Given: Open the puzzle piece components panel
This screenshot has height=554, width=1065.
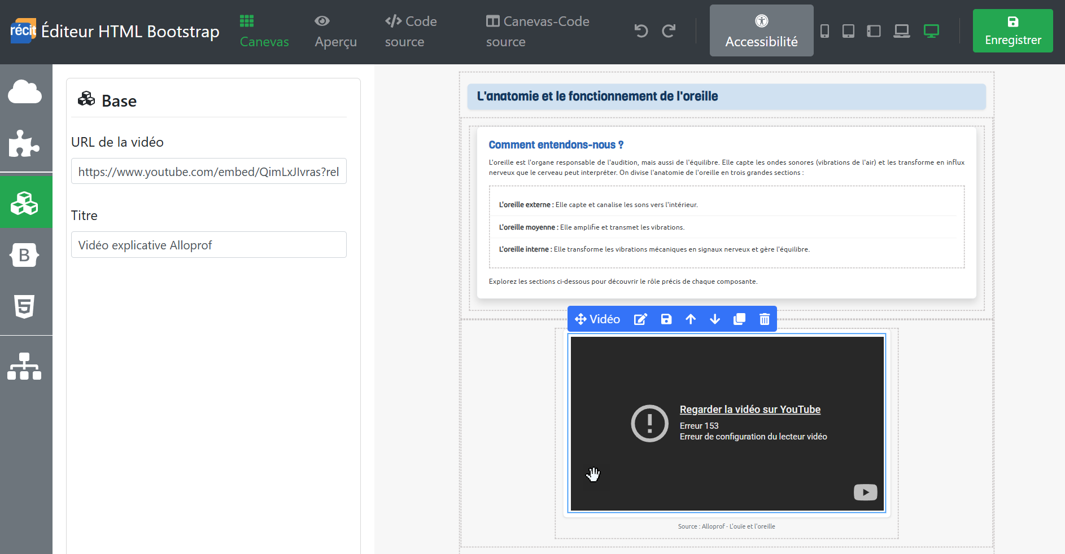Looking at the screenshot, I should (x=25, y=144).
